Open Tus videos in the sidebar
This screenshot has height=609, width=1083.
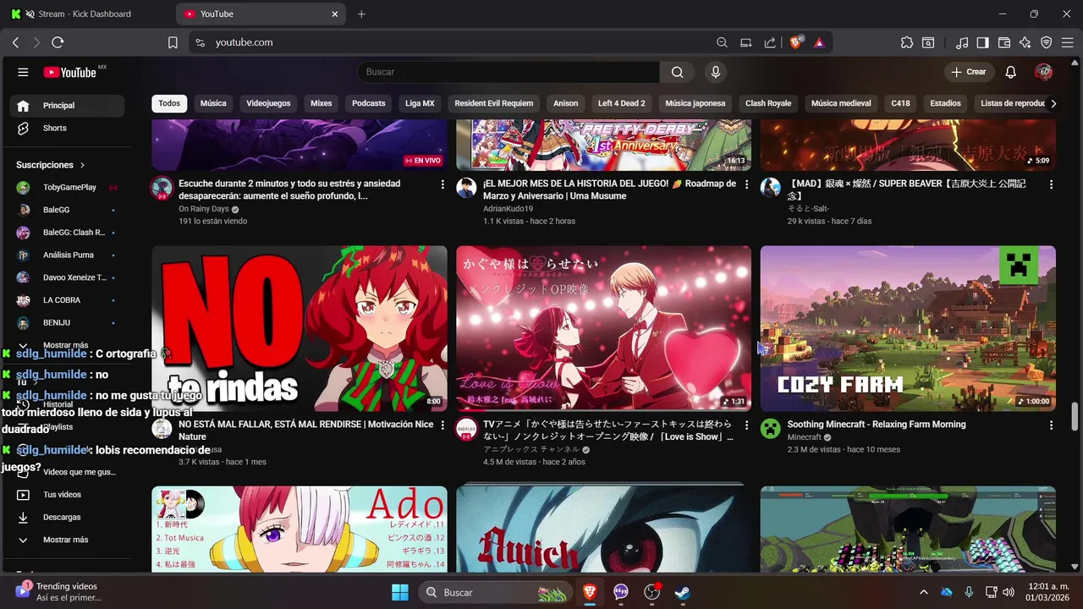tap(67, 495)
